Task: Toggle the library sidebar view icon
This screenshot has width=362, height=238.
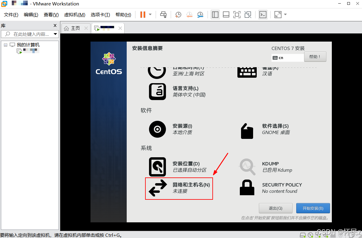Action: point(215,14)
